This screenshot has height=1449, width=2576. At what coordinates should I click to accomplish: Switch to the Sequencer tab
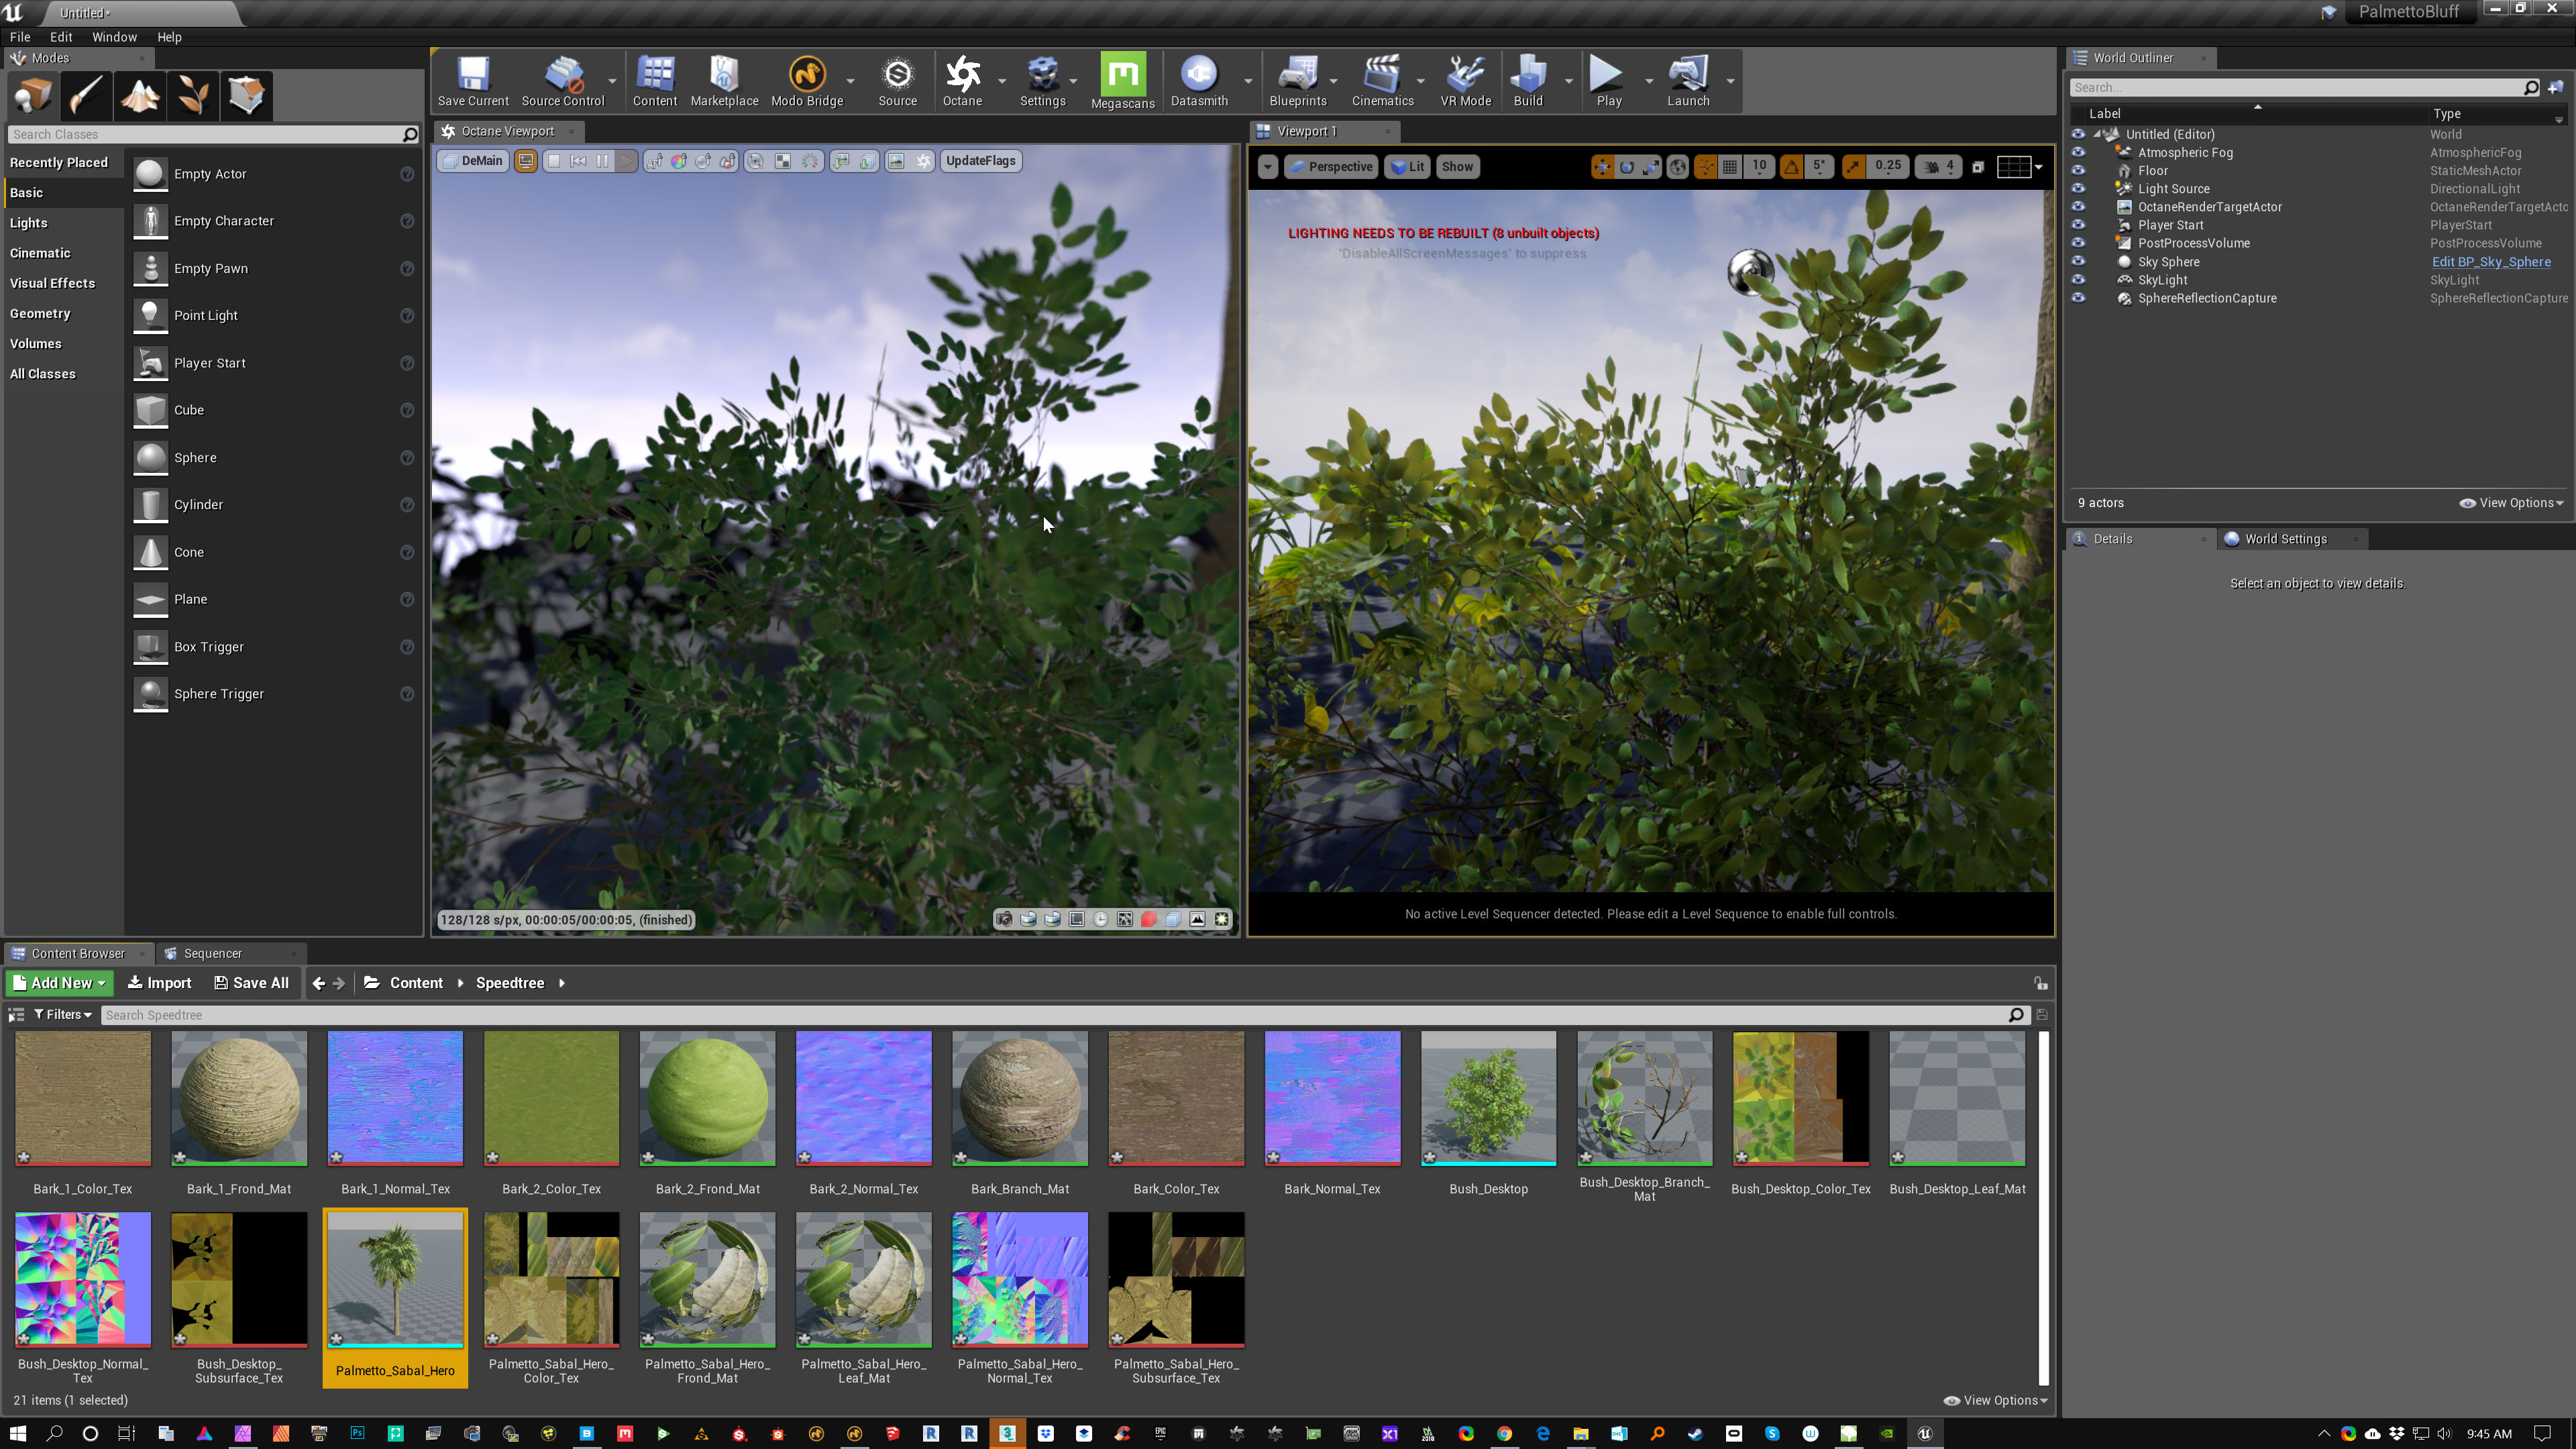(212, 953)
